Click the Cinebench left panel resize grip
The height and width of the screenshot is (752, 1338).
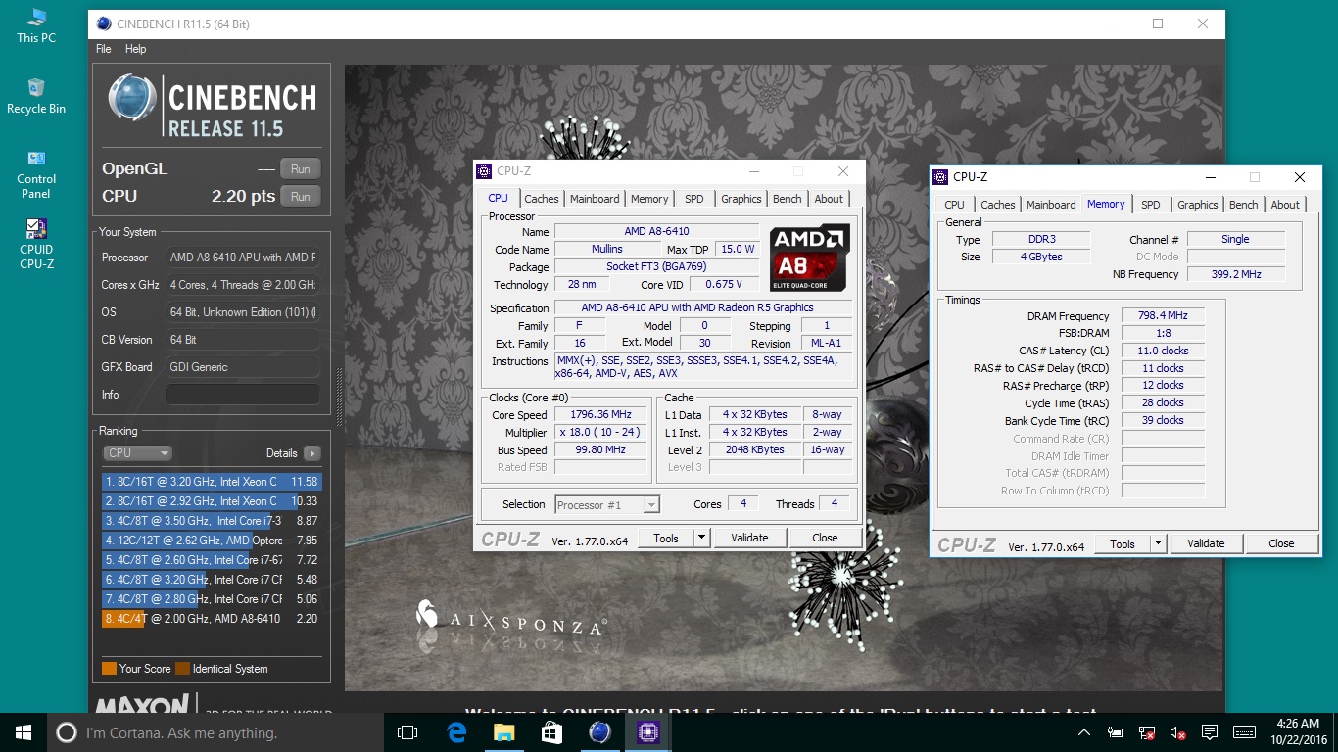pos(339,397)
